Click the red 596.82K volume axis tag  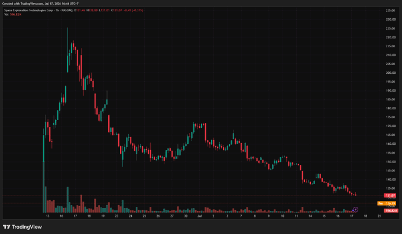[x=391, y=211]
